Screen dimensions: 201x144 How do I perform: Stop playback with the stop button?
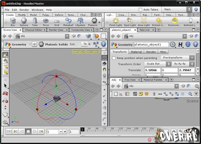click(x=28, y=131)
